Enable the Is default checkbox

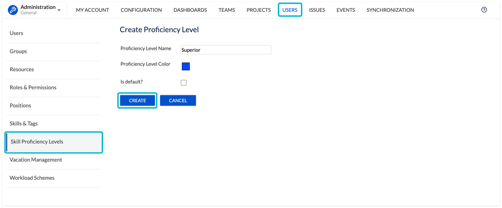184,83
